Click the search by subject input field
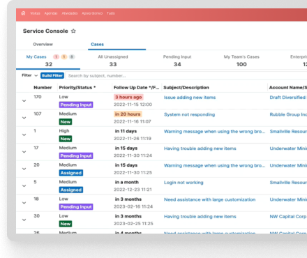This screenshot has width=307, height=258. coord(186,76)
